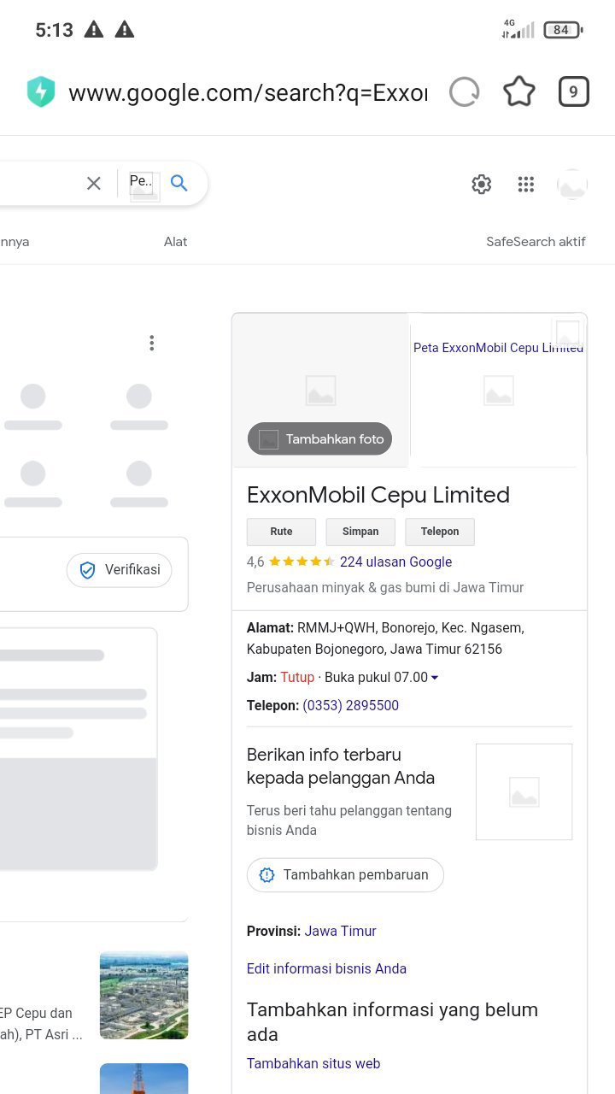Call the phone number (0353) 2895500
Screen dimensions: 615x1094
pos(350,705)
